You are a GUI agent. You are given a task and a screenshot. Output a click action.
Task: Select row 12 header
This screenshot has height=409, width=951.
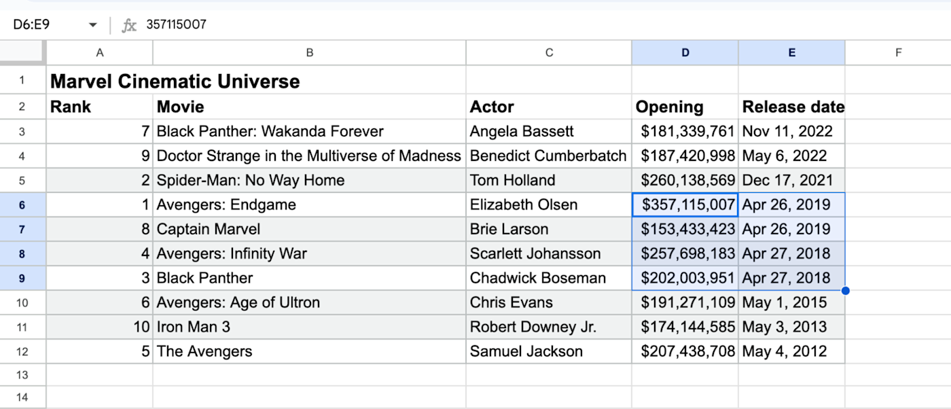(x=22, y=351)
